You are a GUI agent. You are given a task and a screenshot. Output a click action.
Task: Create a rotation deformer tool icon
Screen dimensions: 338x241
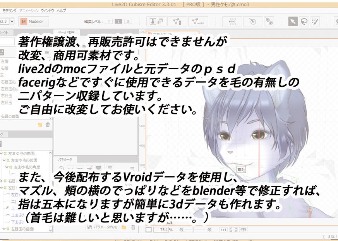pos(253,21)
